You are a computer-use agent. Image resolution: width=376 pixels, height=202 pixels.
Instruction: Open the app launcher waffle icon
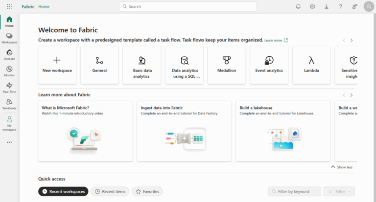coord(9,6)
